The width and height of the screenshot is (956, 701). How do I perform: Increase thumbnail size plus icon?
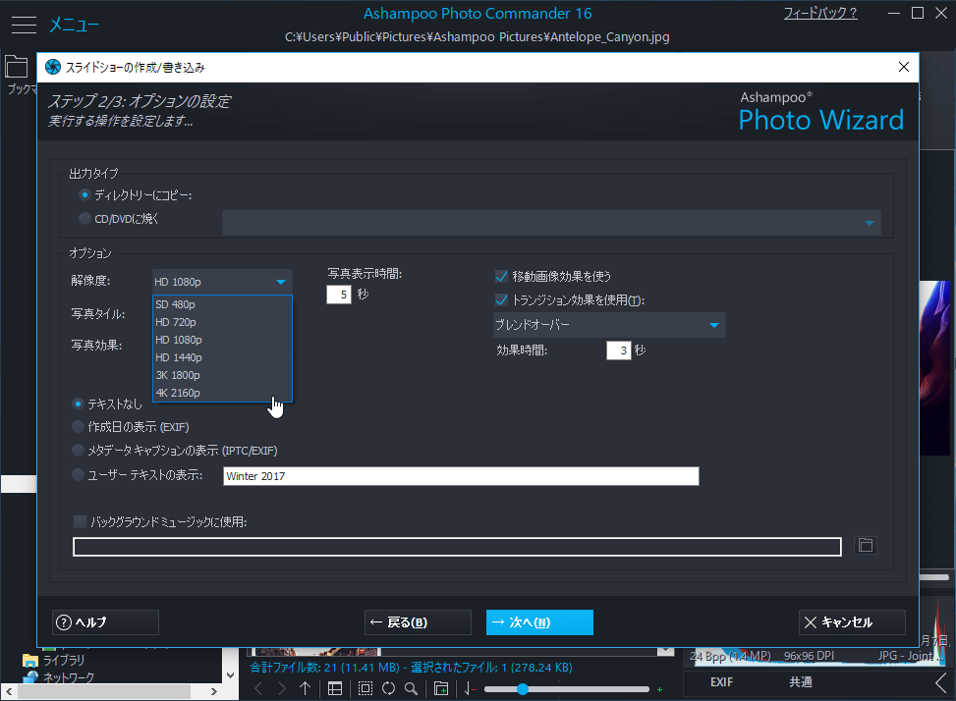tap(659, 689)
